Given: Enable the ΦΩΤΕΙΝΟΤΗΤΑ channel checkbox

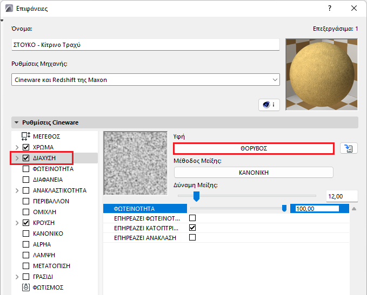Looking at the screenshot, I should click(x=26, y=169).
